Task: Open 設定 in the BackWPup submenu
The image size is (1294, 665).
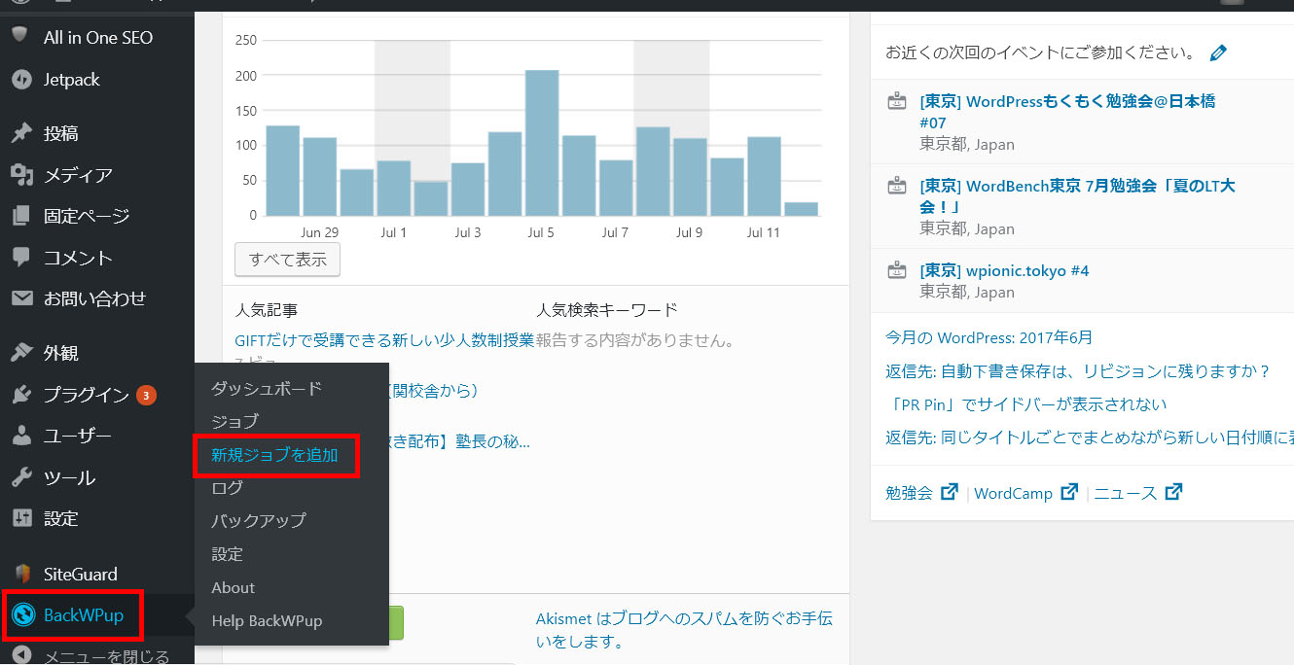Action: point(227,554)
